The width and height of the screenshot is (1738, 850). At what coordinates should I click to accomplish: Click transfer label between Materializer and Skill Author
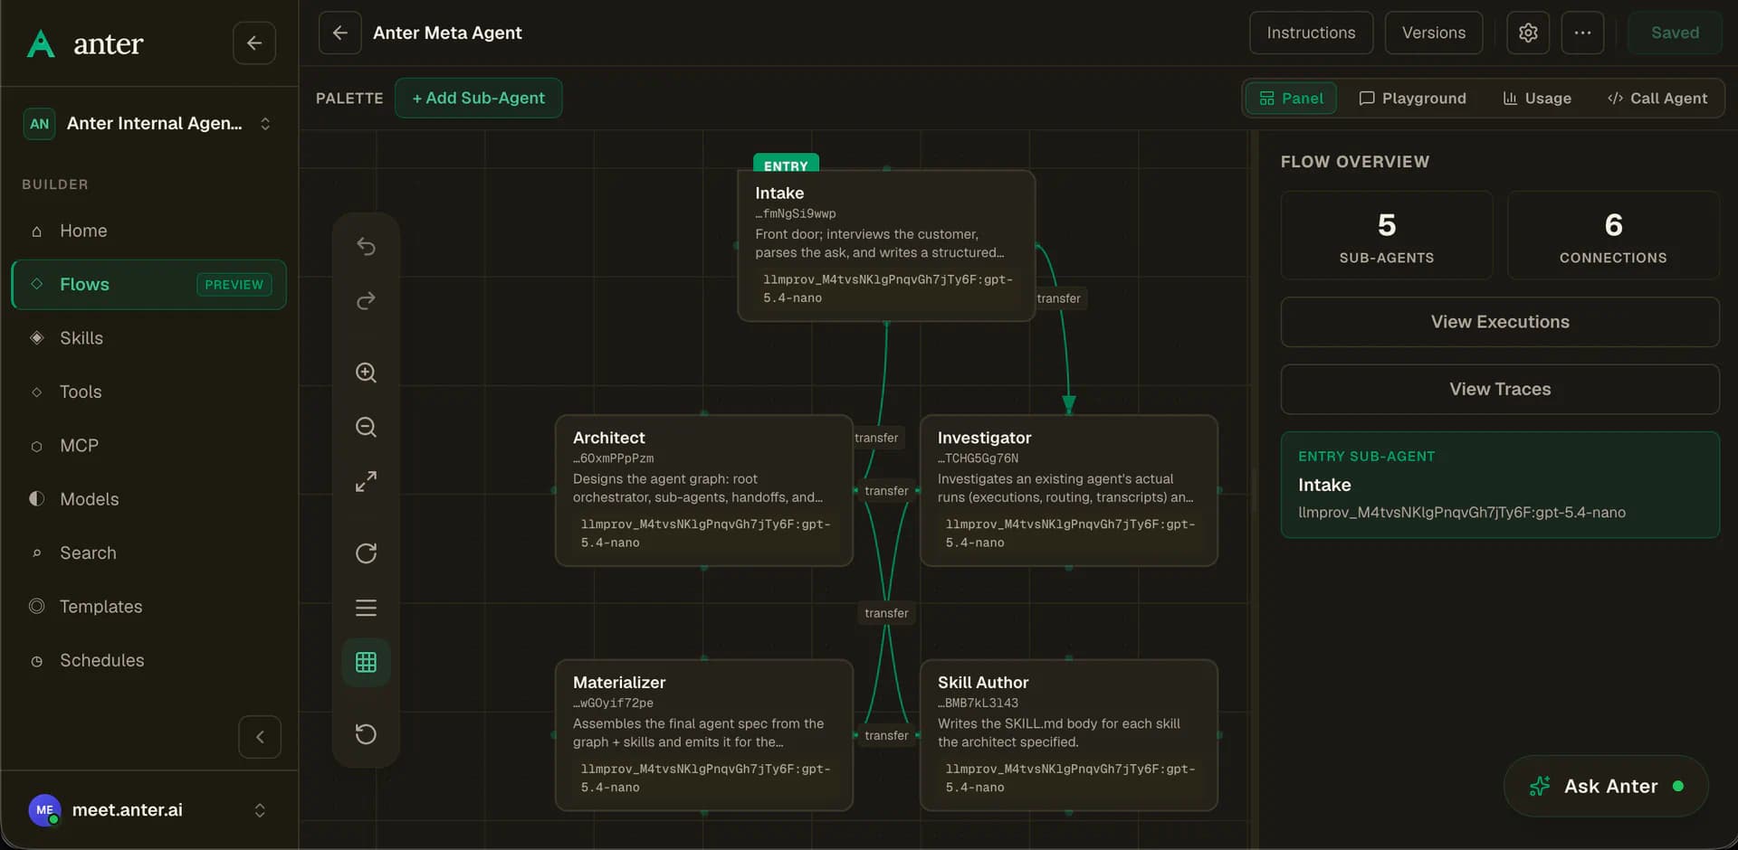[x=886, y=736]
